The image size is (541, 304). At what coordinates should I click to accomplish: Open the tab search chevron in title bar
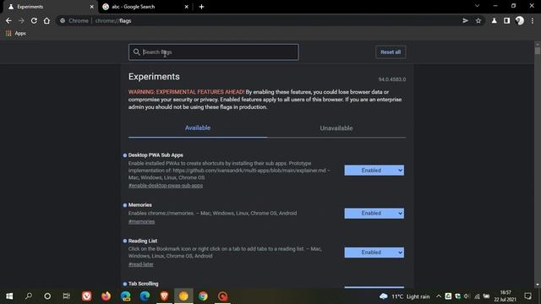pyautogui.click(x=477, y=6)
